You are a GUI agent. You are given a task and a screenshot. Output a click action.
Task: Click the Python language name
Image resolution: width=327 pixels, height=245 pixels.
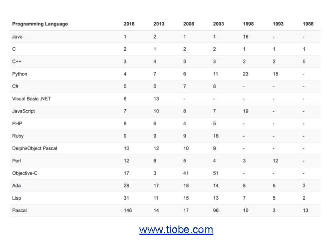tap(20, 74)
